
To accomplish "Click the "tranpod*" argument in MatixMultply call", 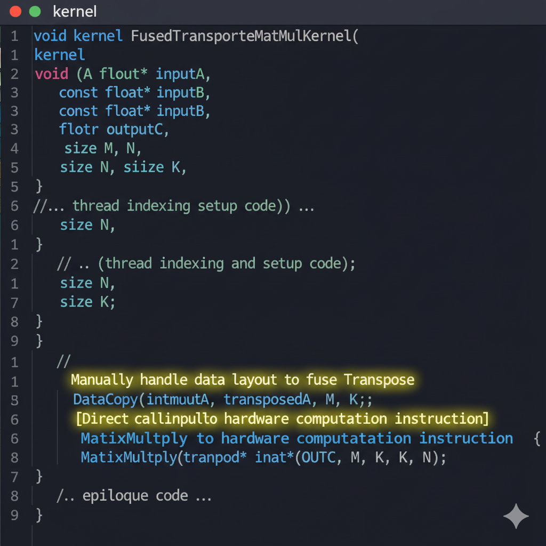I will click(215, 457).
